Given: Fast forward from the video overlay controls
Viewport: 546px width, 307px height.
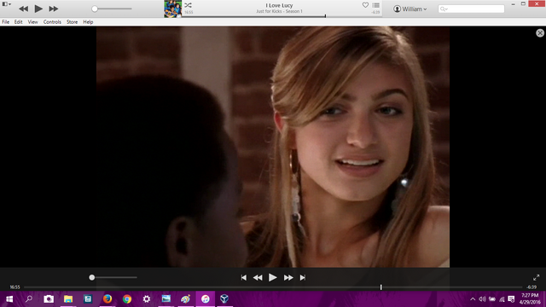Looking at the screenshot, I should [x=288, y=277].
